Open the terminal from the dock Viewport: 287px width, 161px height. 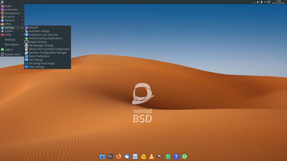pyautogui.click(x=110, y=157)
